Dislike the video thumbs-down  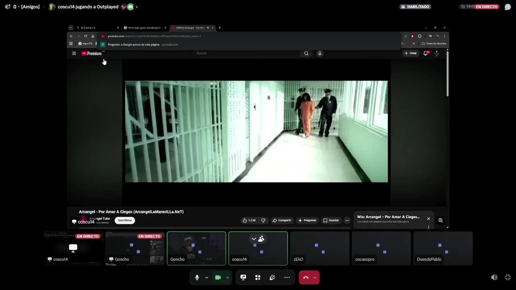click(x=263, y=220)
